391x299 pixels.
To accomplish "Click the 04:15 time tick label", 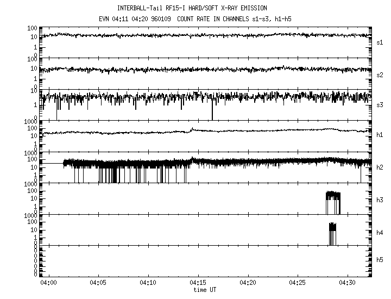I will pos(198,283).
